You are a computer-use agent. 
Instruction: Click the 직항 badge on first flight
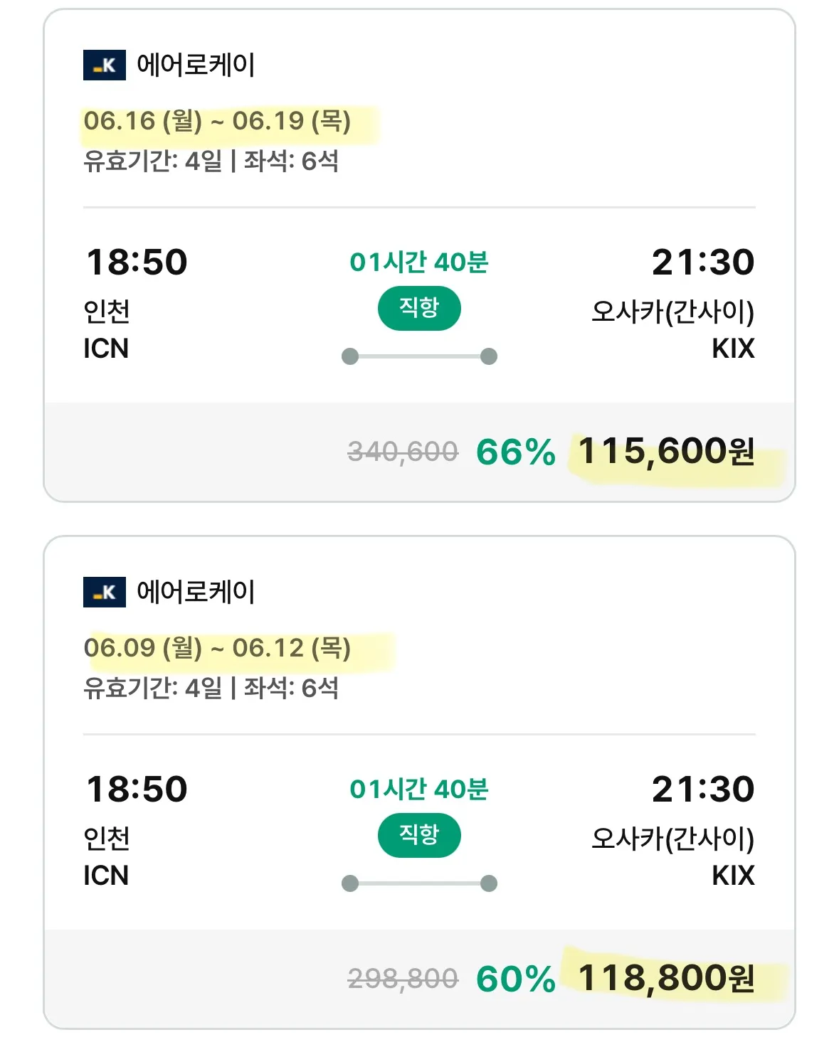coord(419,308)
